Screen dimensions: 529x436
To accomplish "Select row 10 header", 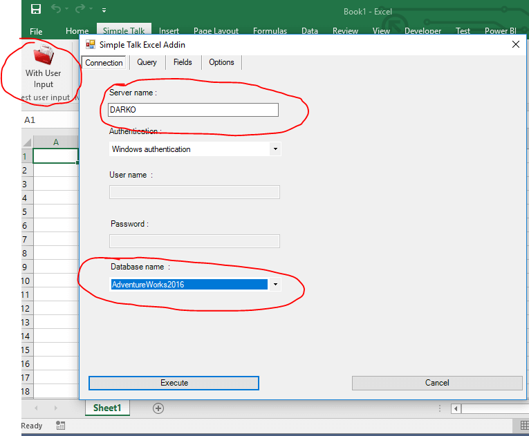I will pos(27,281).
